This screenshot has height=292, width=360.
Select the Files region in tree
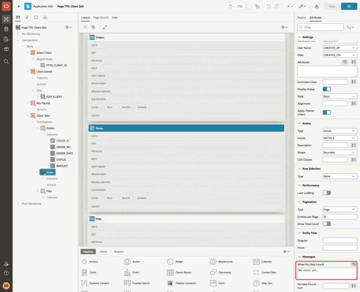(49, 191)
